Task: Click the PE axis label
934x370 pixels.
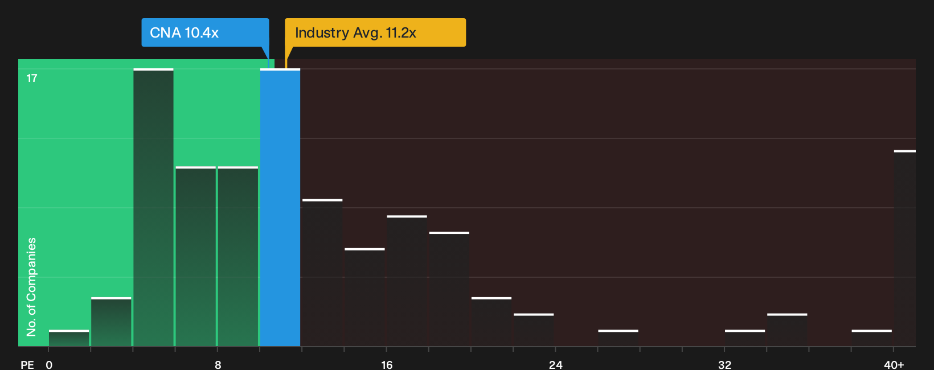Action: [x=27, y=365]
